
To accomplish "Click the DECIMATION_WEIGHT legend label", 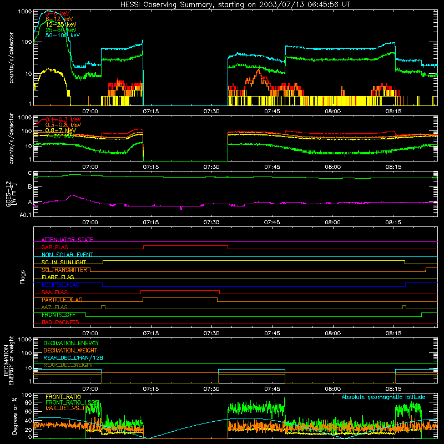I will pos(70,350).
